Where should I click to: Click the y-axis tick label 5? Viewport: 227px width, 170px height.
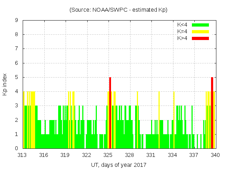tap(17, 77)
